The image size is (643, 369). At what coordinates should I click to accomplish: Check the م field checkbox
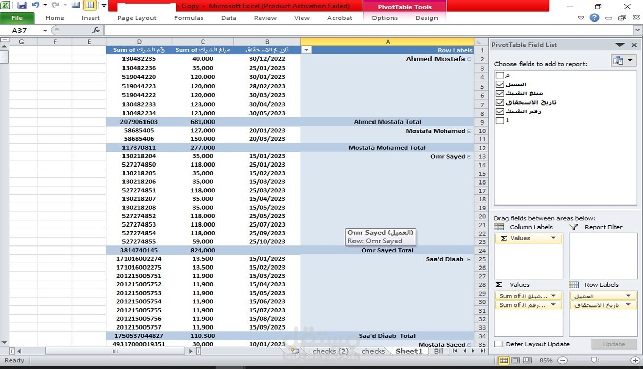click(500, 75)
